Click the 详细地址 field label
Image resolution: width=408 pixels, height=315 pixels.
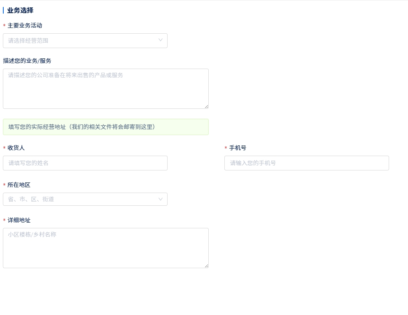point(19,220)
